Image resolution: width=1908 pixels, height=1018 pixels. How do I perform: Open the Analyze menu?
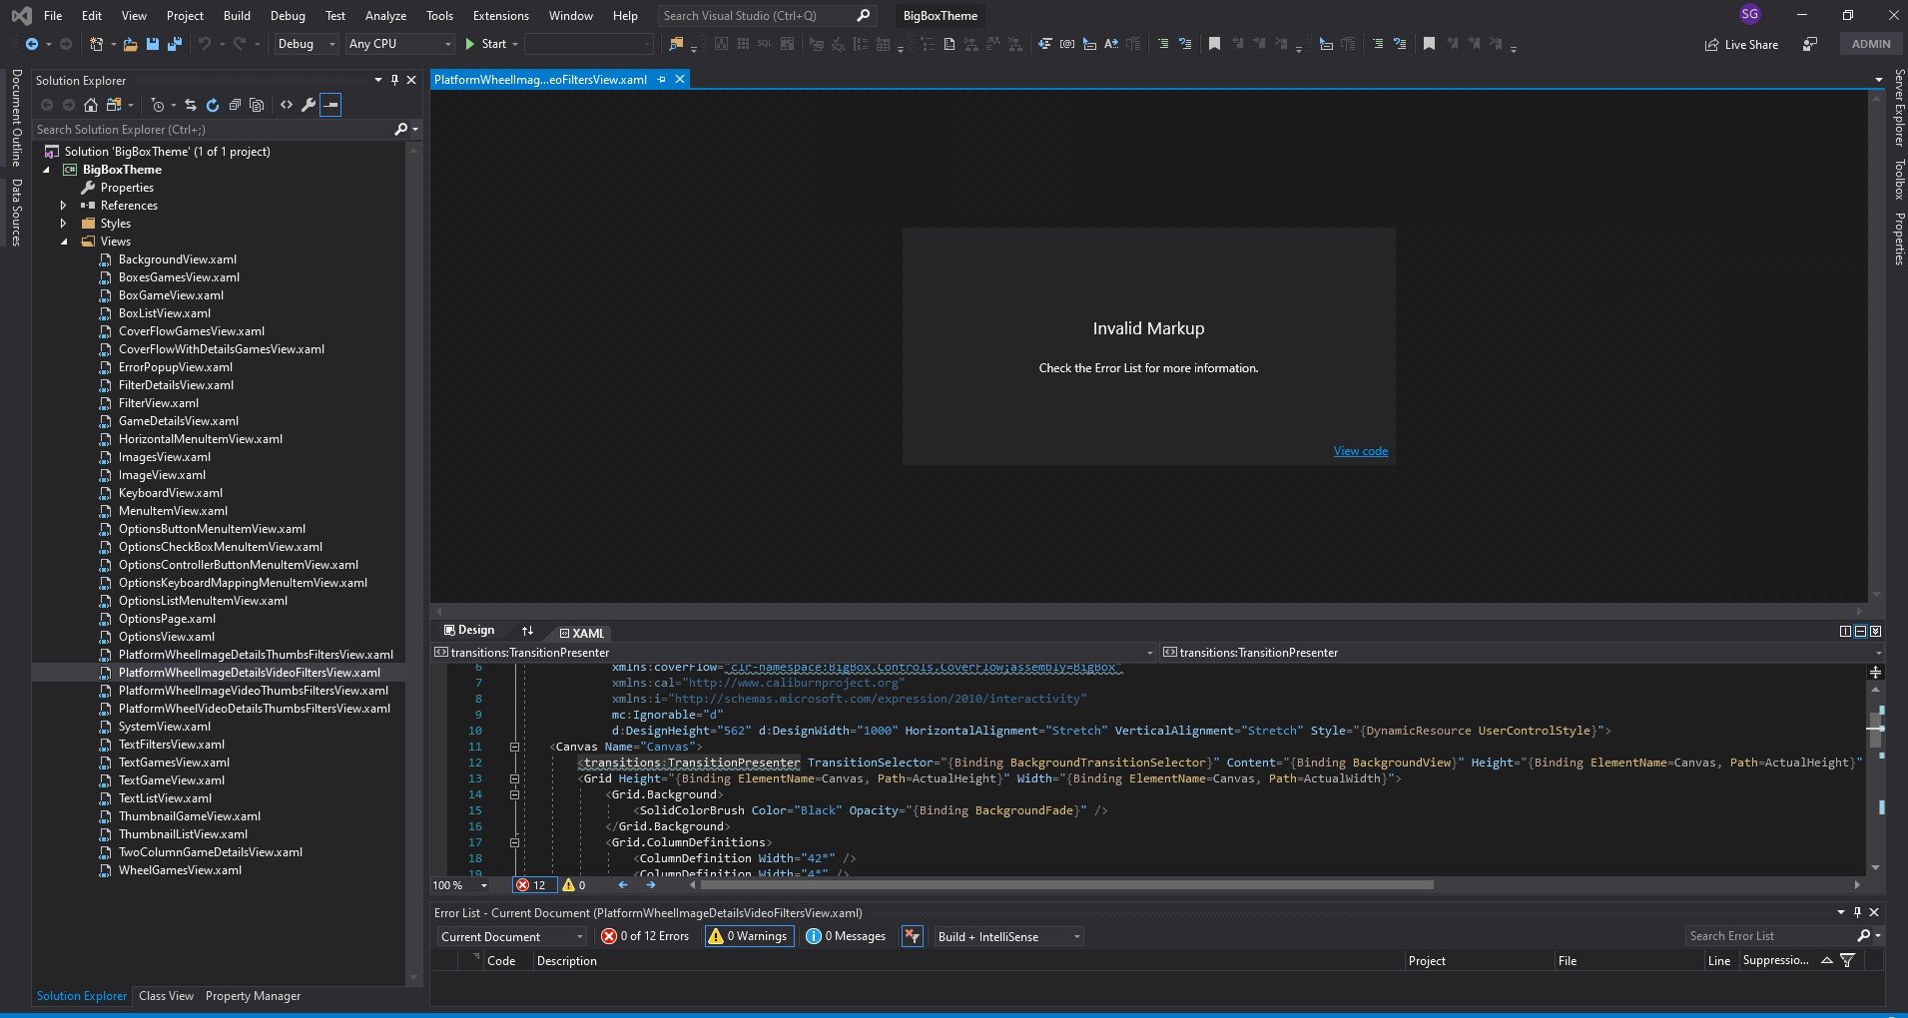click(385, 15)
